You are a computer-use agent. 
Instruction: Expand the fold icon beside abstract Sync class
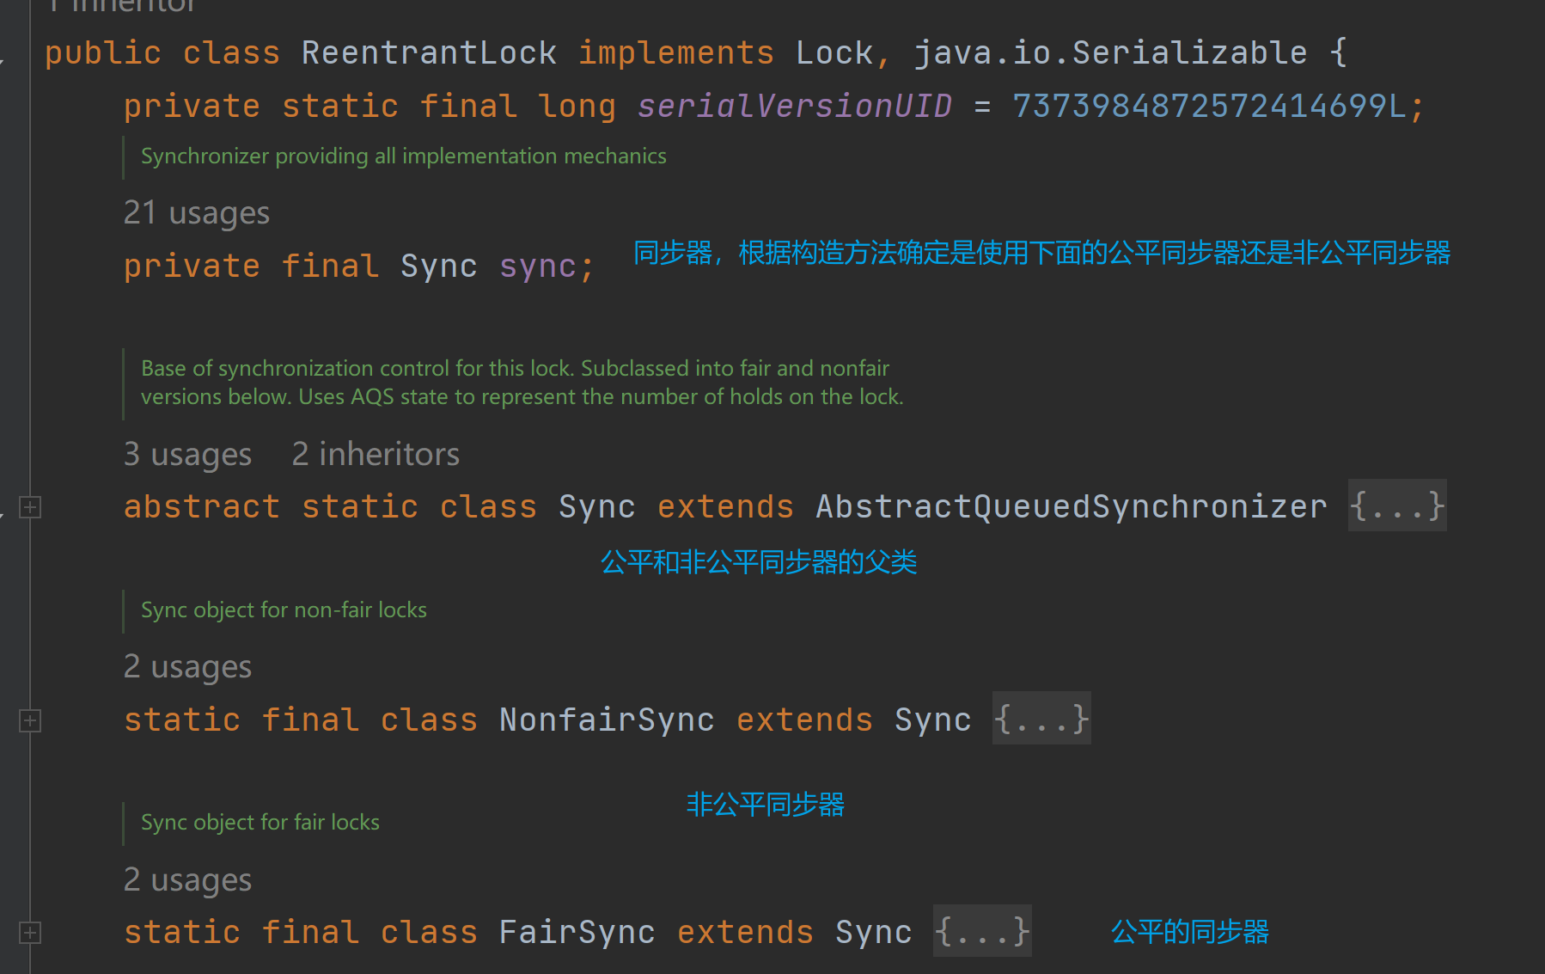30,507
